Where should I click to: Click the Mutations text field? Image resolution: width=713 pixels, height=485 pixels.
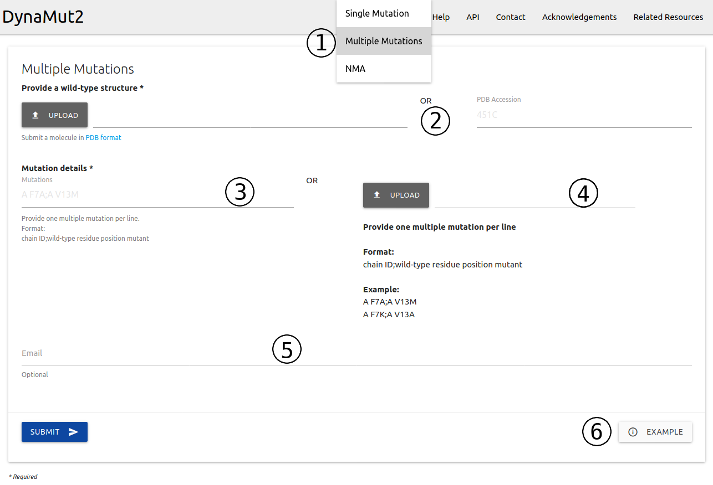click(157, 195)
